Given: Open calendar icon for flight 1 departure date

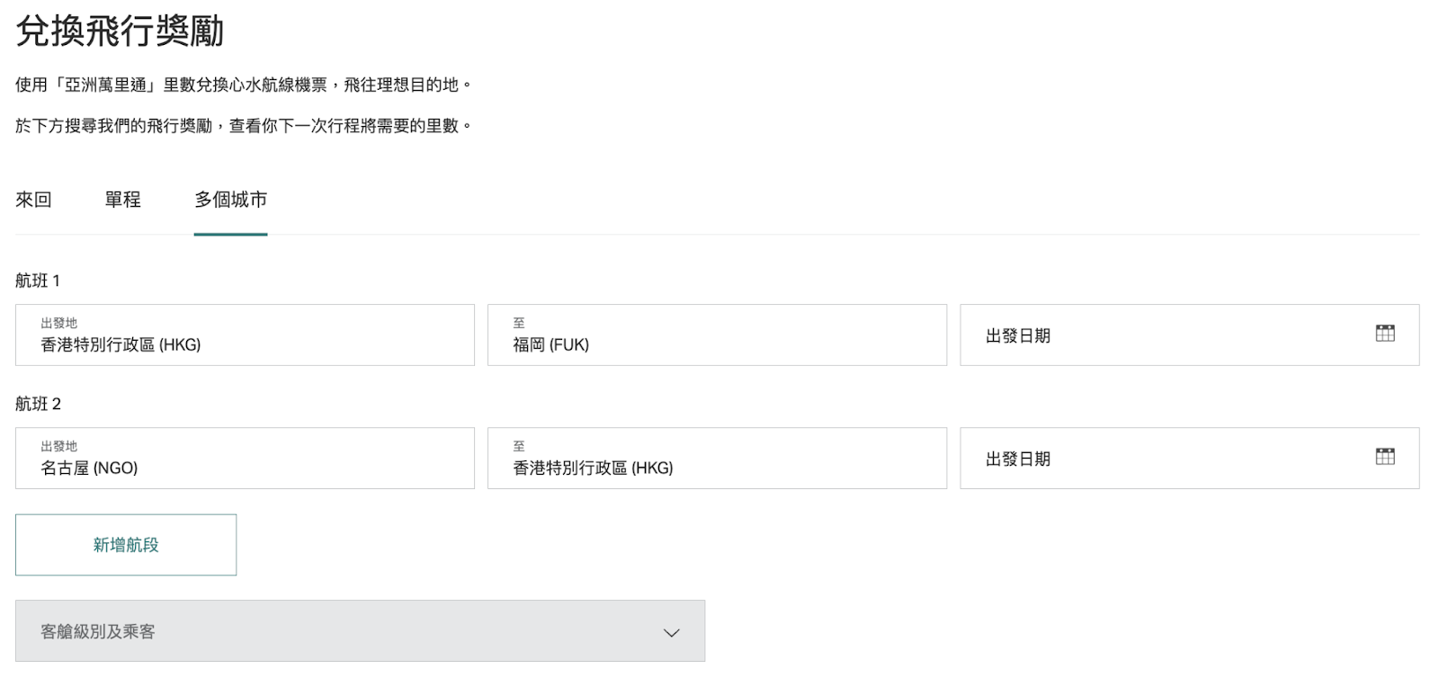Looking at the screenshot, I should click(1385, 334).
